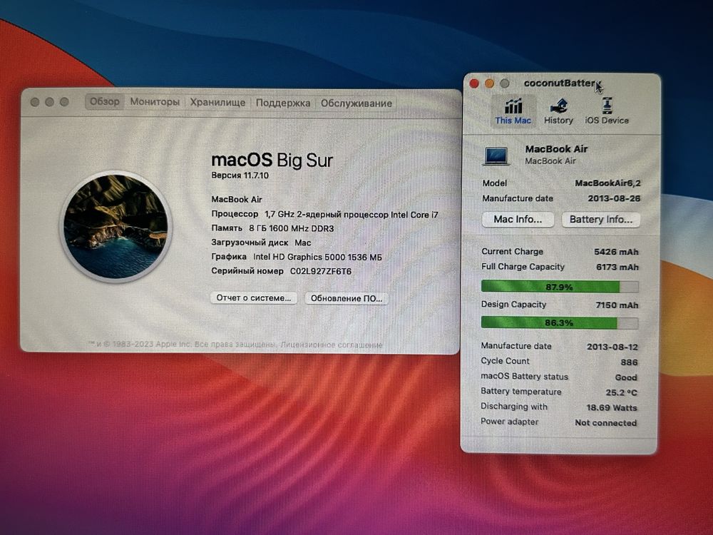Open Battery Info in coconutBattery
713x535 pixels.
pyautogui.click(x=600, y=219)
